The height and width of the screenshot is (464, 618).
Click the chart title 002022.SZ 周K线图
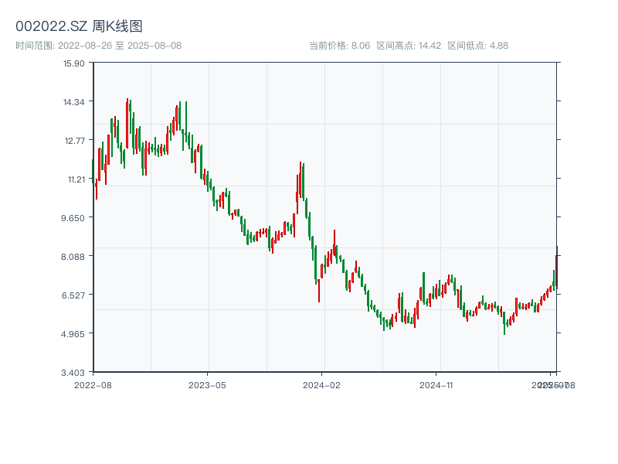point(79,26)
